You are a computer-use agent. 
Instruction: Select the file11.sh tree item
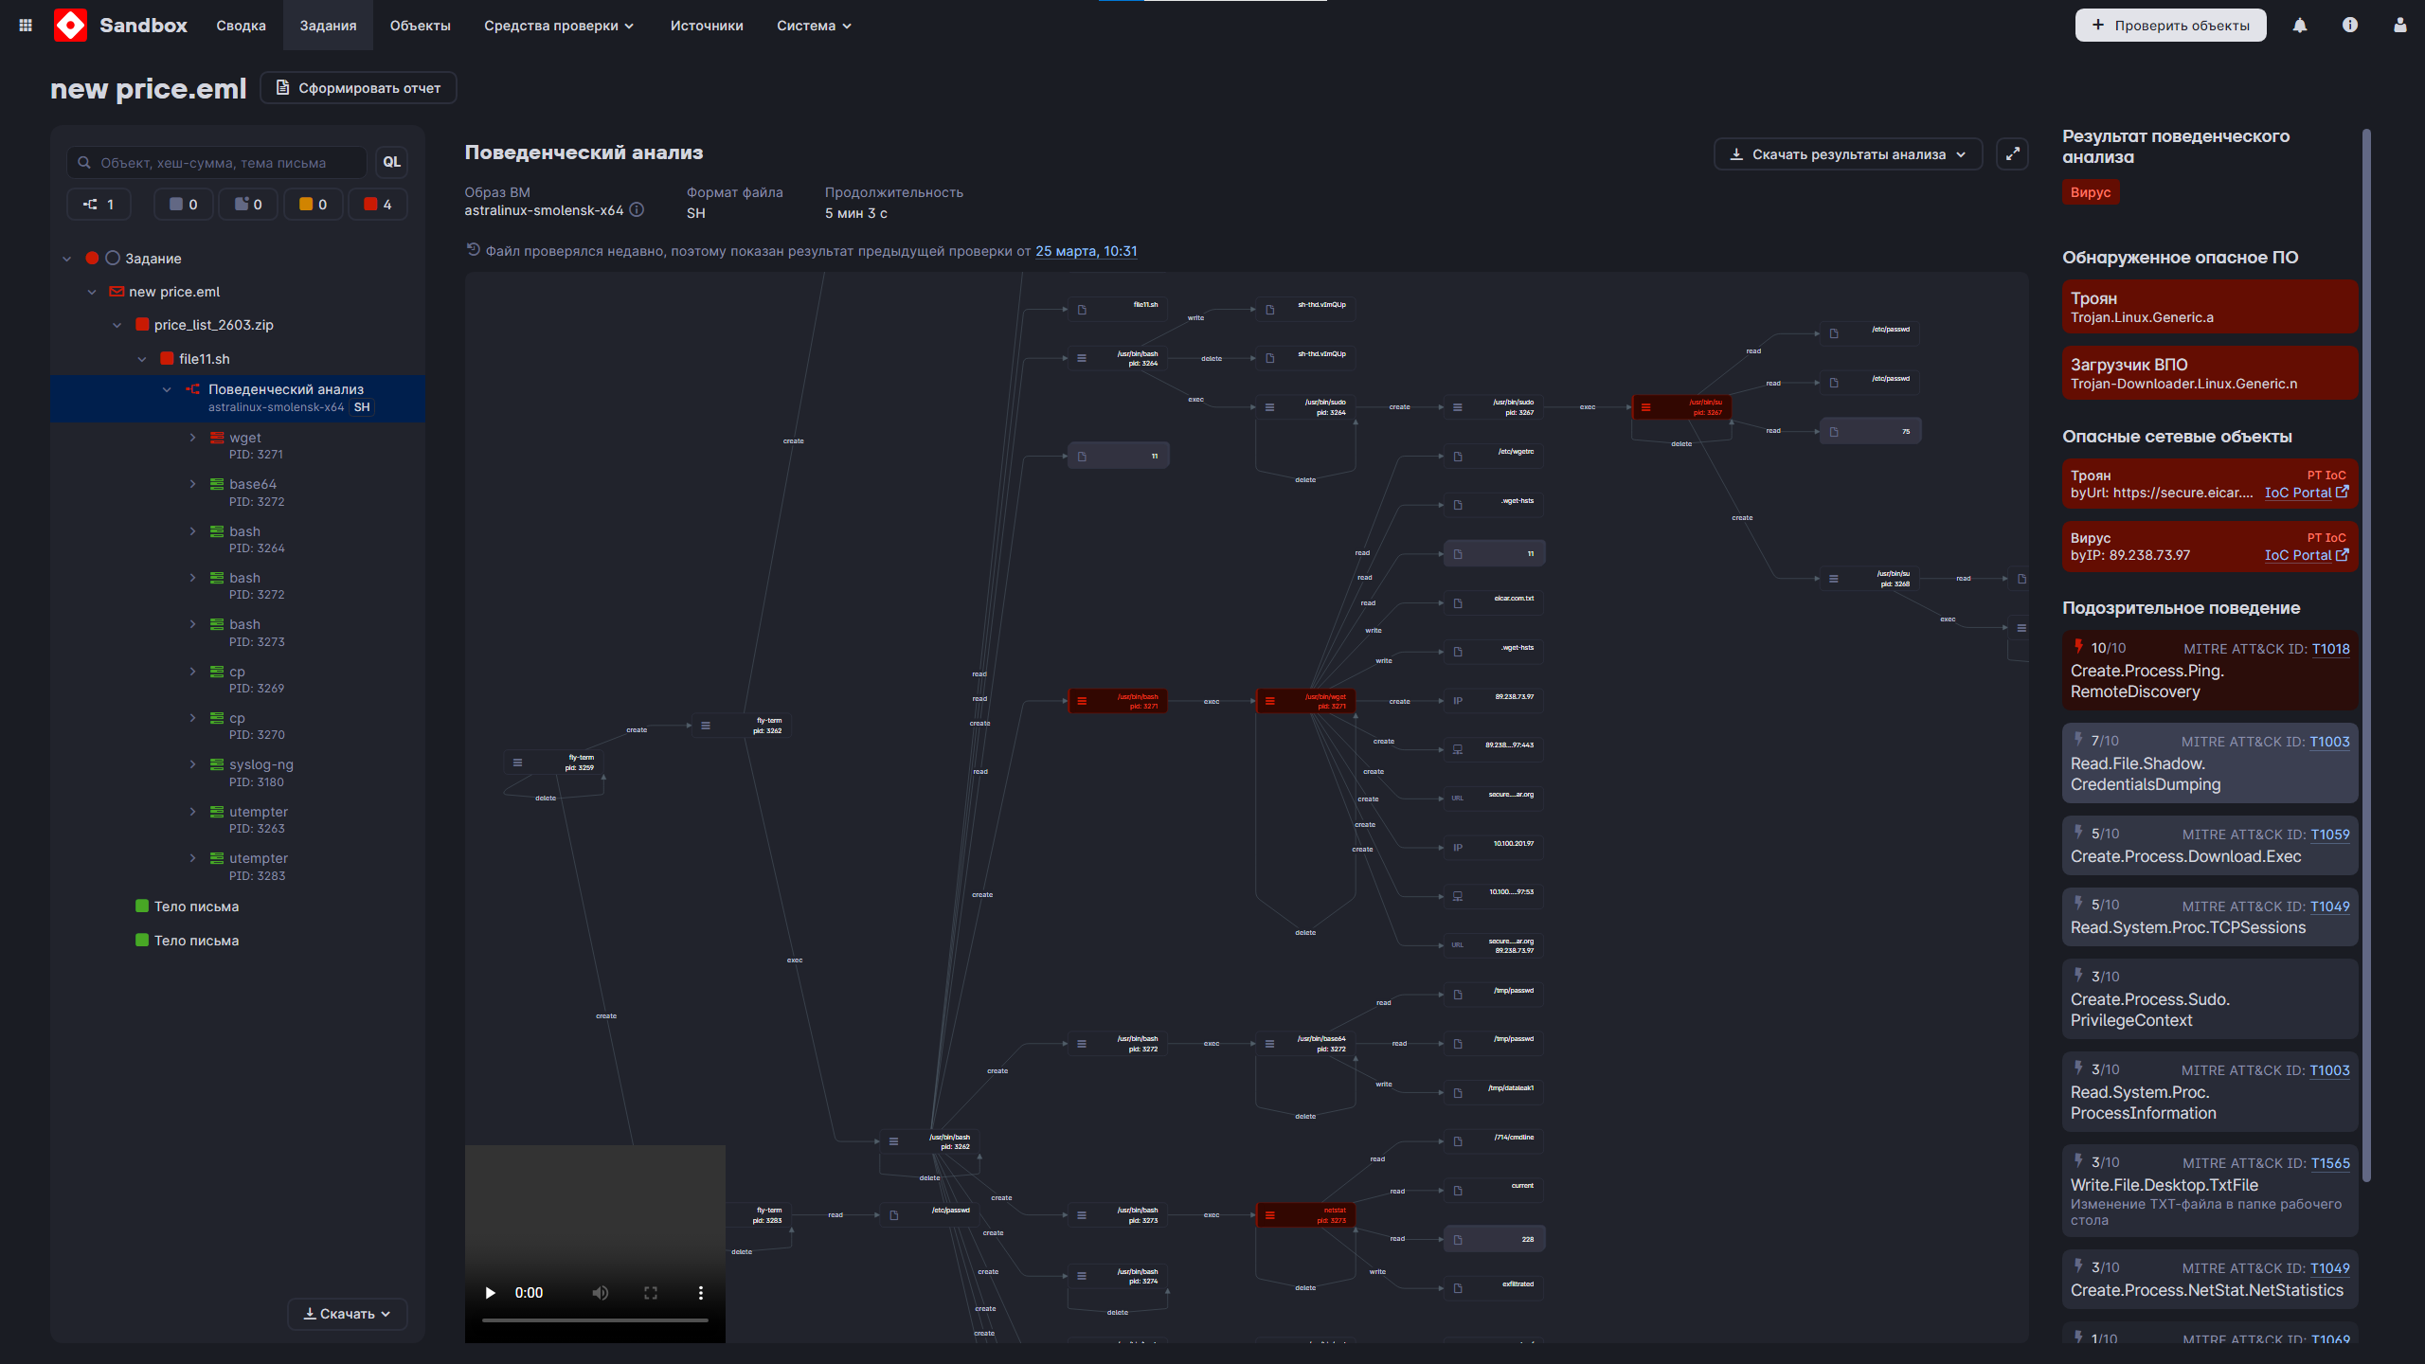pos(204,359)
